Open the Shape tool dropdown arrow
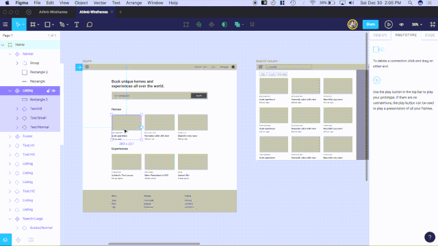This screenshot has width=438, height=246. pos(53,25)
